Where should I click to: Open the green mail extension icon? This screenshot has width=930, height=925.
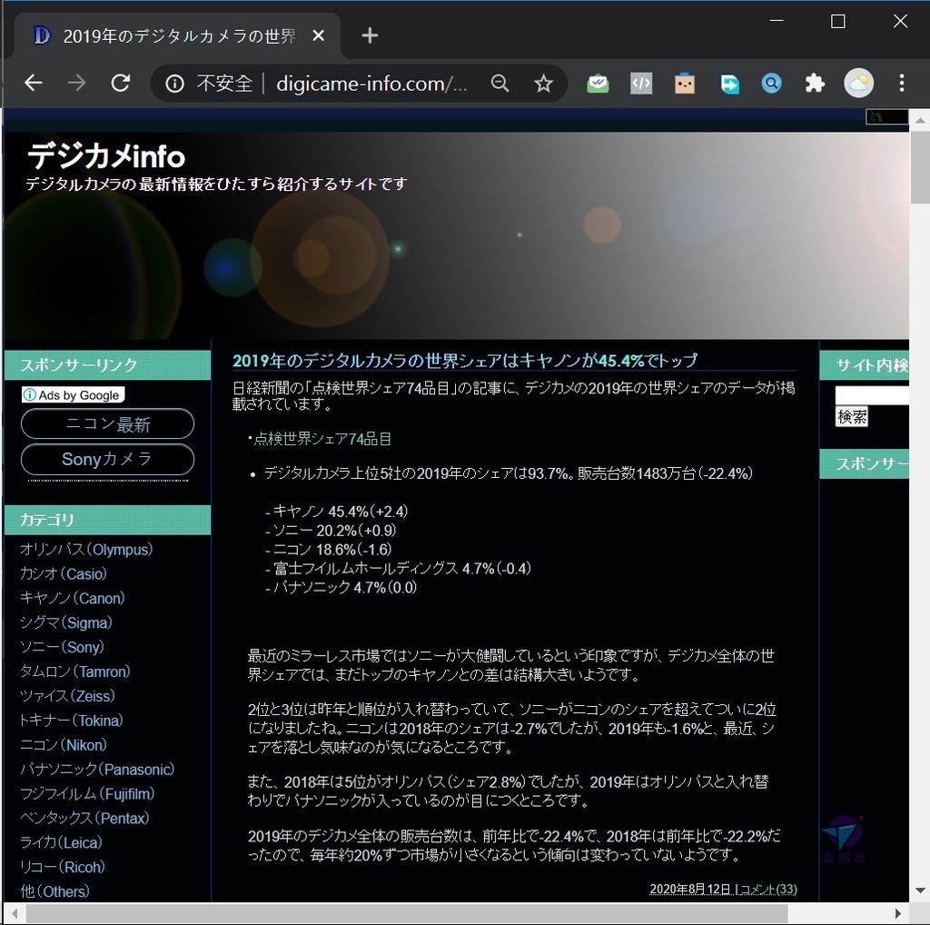(x=597, y=83)
